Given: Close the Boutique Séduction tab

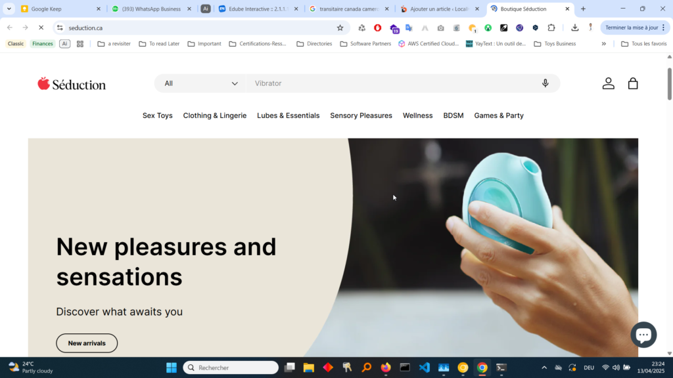Looking at the screenshot, I should click(x=567, y=9).
